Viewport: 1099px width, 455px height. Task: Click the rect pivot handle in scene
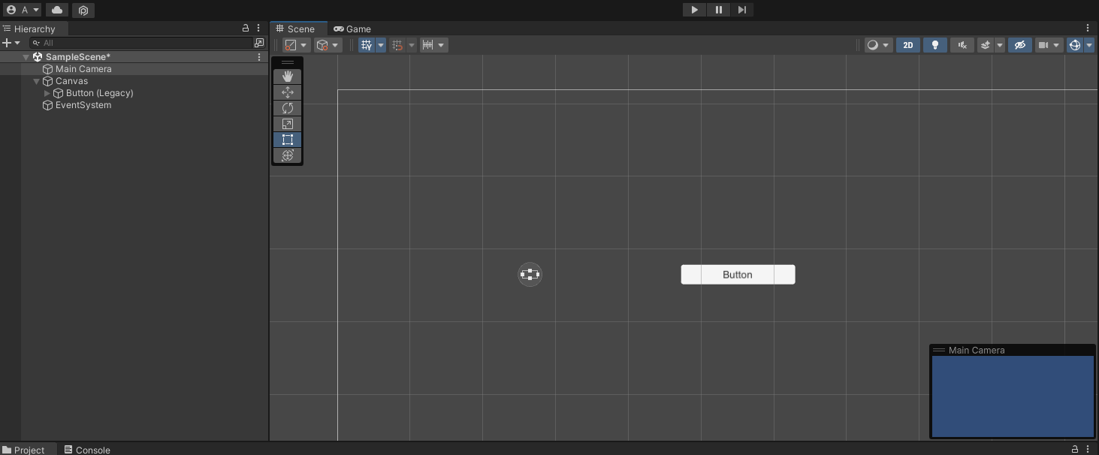pyautogui.click(x=530, y=275)
